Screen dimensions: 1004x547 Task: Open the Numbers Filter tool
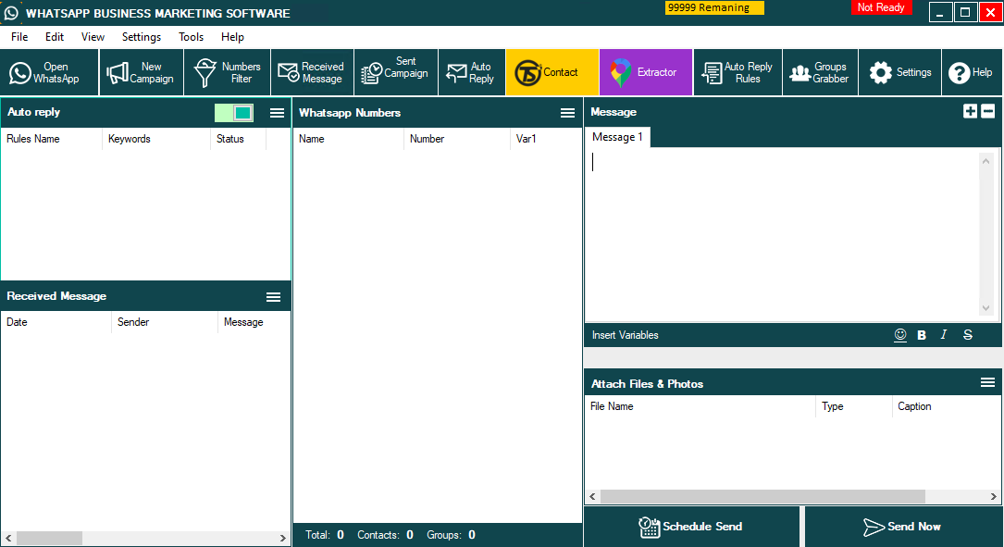coord(228,72)
